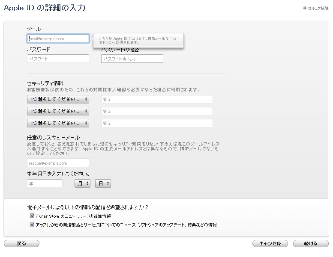
Task: Open the birth day (日) dropdown
Action: coord(103,183)
